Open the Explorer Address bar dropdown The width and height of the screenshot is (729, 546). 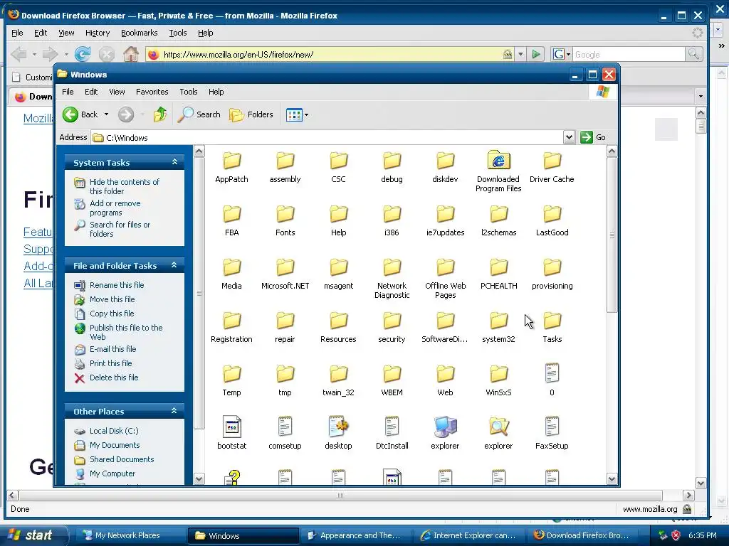(569, 137)
